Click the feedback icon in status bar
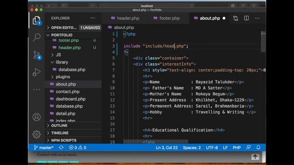 [x=248, y=148]
